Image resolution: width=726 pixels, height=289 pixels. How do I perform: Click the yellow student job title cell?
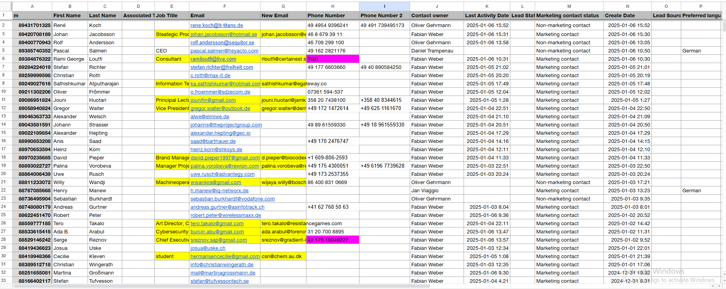pos(172,256)
